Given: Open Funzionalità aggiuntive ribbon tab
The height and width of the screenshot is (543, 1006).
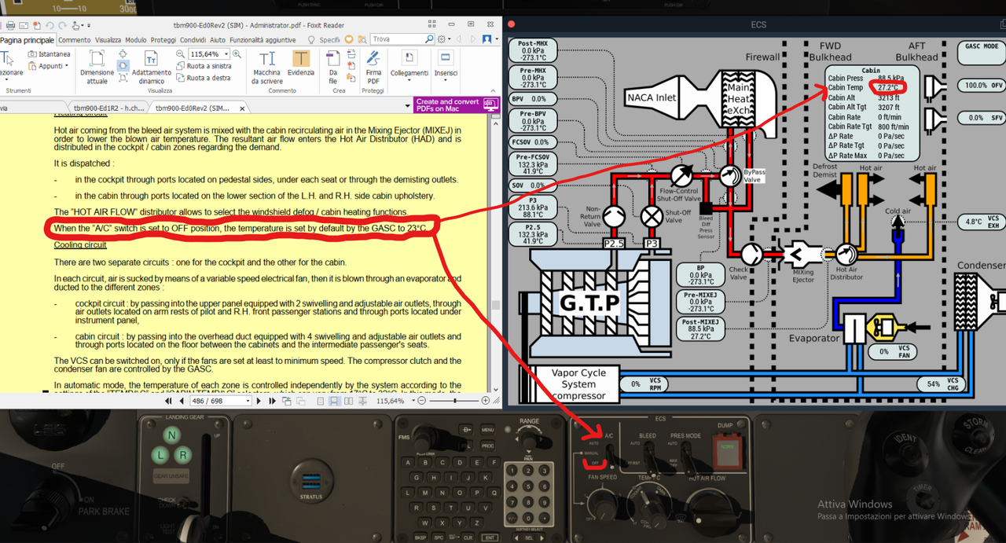Looking at the screenshot, I should coord(263,40).
